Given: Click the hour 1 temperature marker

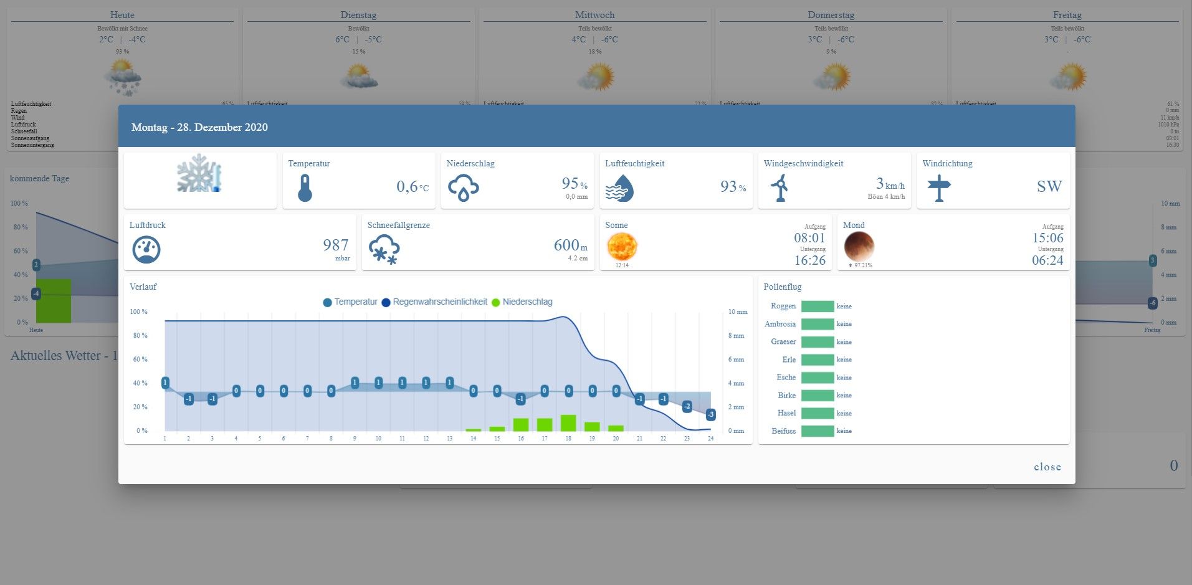Looking at the screenshot, I should pyautogui.click(x=165, y=383).
